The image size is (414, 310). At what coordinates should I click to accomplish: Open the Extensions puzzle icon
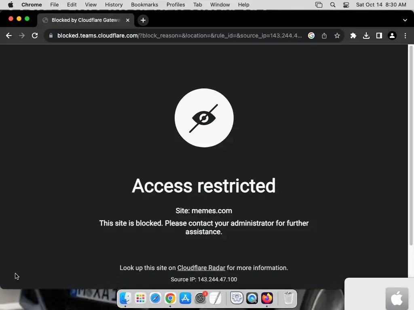tap(353, 36)
